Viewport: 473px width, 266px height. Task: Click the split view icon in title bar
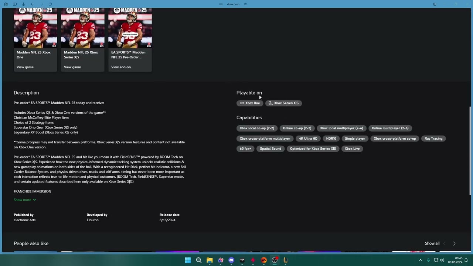point(435,4)
